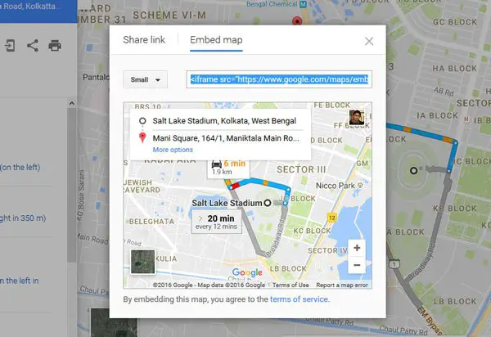Click Report a map error
The height and width of the screenshot is (337, 491).
(x=342, y=285)
